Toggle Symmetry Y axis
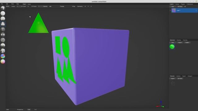Image resolution: width=198 pixels, height=111 pixels. (x=88, y=6)
